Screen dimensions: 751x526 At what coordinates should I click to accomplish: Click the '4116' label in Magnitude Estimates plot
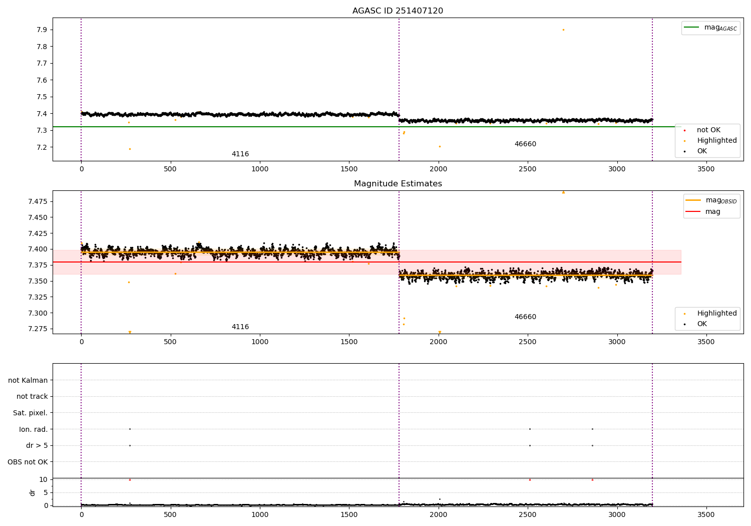[240, 327]
